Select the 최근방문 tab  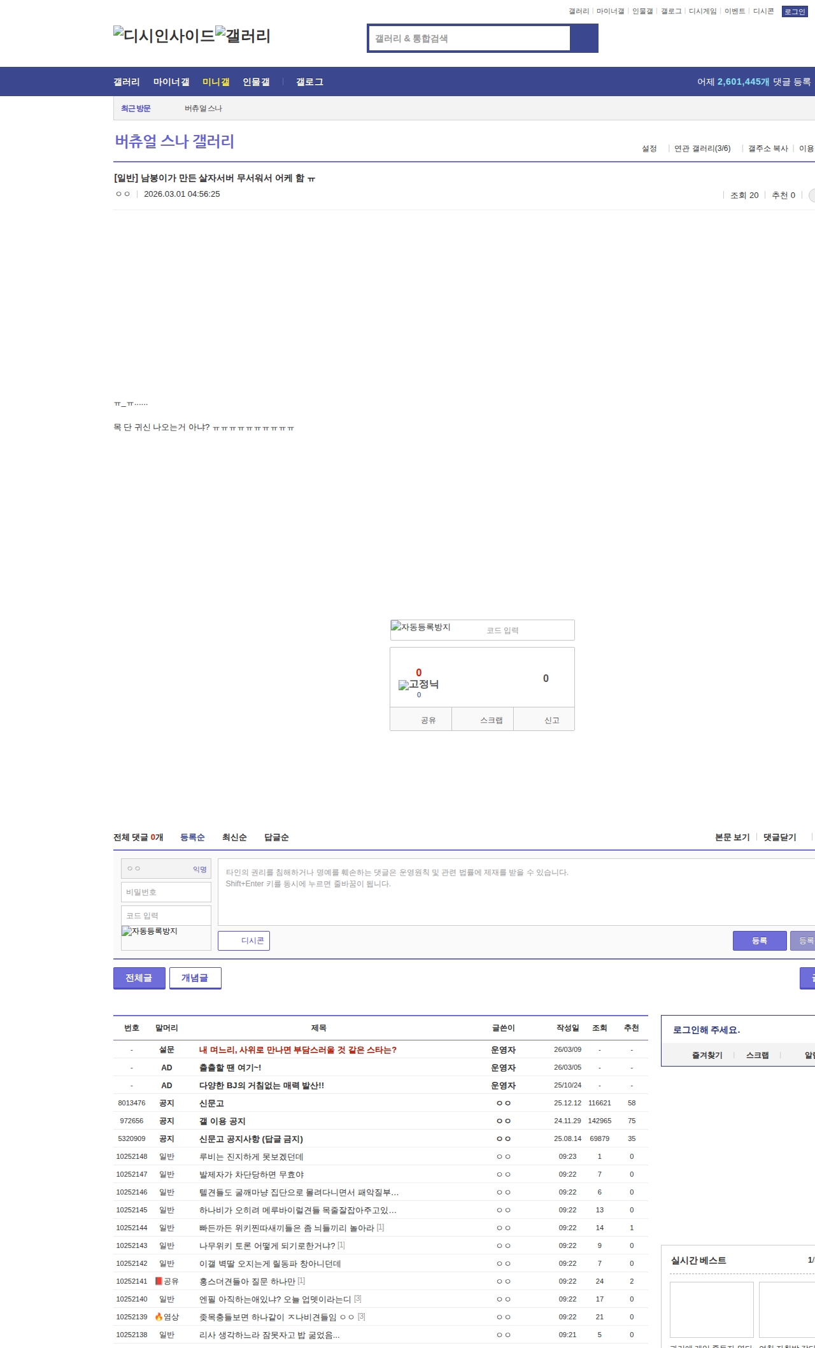(136, 108)
